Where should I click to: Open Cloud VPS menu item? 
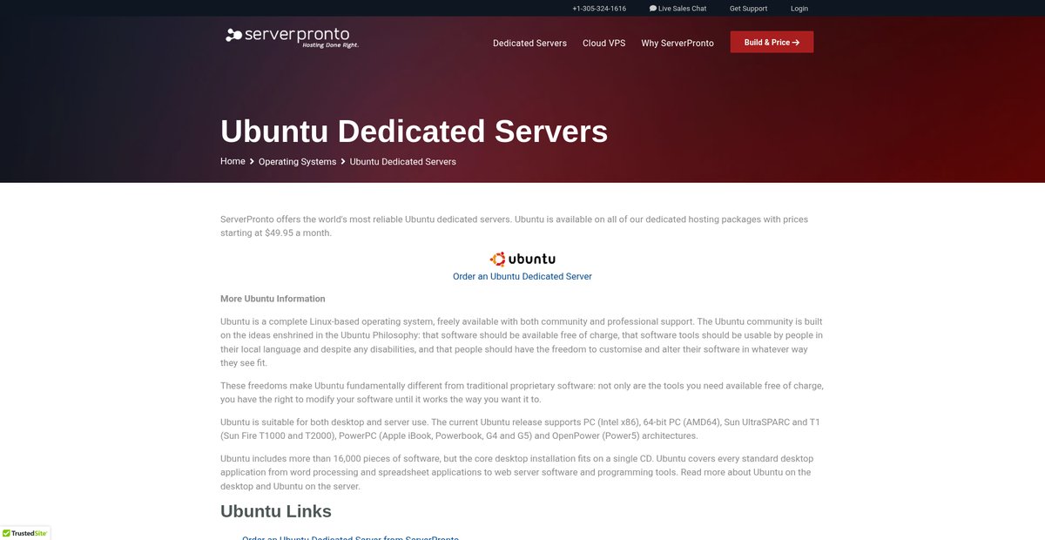click(604, 43)
